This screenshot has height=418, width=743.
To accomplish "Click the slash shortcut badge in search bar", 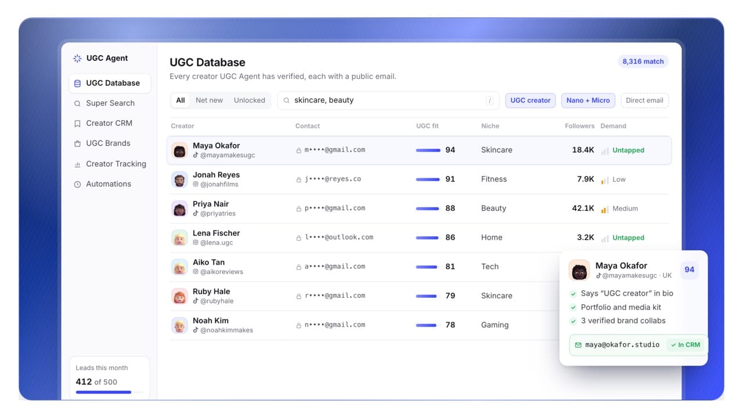I will [489, 100].
